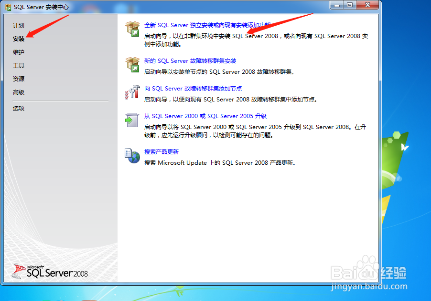This screenshot has width=431, height=301.
Task: Open the 高级 sidebar section
Action: 19,92
